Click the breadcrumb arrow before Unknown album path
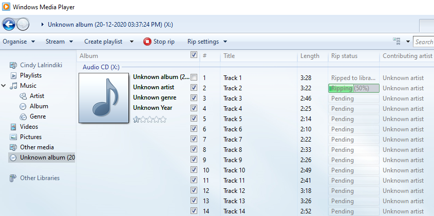The height and width of the screenshot is (216, 434). [42, 25]
